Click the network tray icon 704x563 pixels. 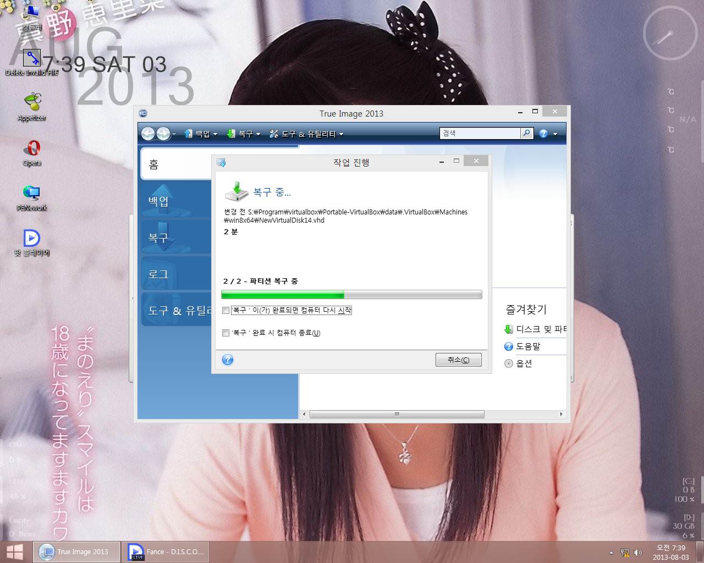[x=625, y=553]
